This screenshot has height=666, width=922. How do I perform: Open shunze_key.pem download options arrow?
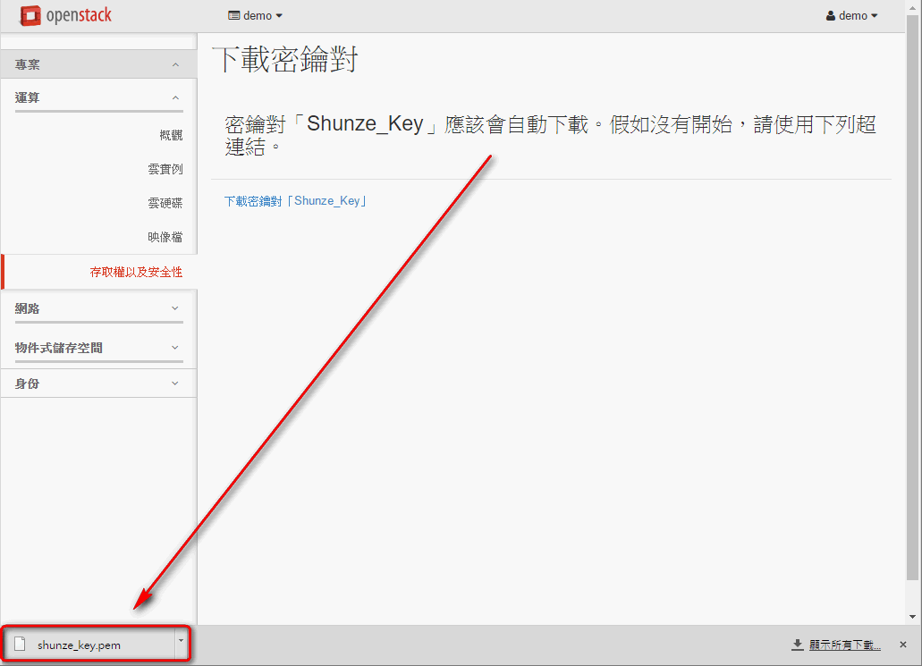click(182, 643)
